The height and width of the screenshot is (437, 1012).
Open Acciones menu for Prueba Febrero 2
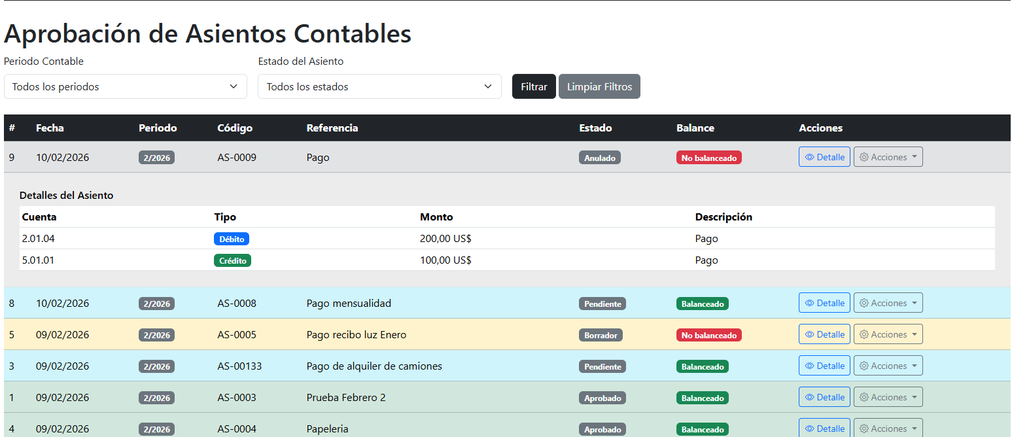(888, 397)
